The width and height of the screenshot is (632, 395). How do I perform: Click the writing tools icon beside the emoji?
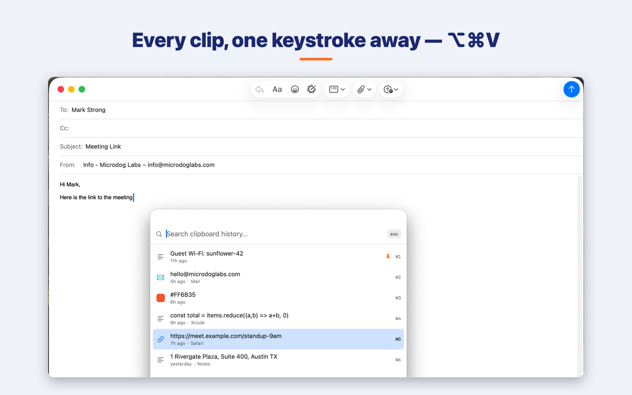click(x=312, y=89)
